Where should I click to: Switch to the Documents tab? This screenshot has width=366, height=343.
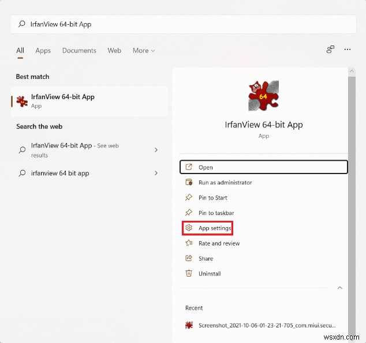coord(79,51)
